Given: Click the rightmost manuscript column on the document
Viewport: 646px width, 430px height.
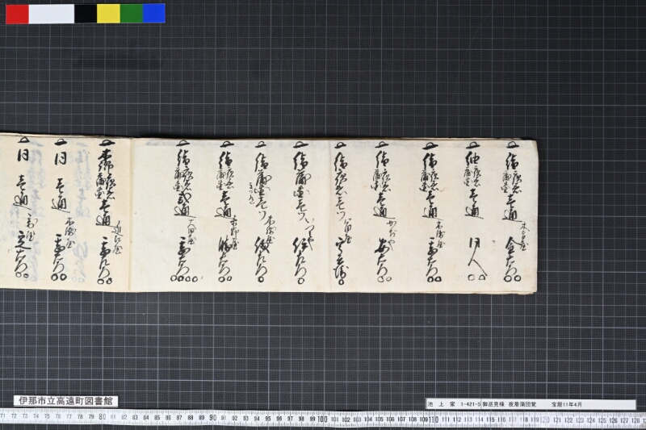Looking at the screenshot, I should [515, 212].
